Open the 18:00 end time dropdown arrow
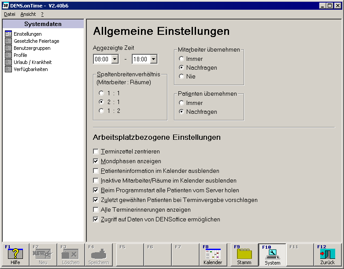Image resolution: width=344 pixels, height=269 pixels. [x=154, y=59]
